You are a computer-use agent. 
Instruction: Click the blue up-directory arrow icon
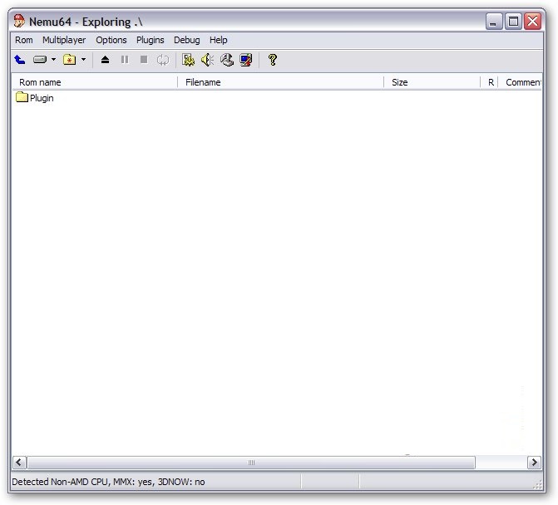tap(20, 60)
